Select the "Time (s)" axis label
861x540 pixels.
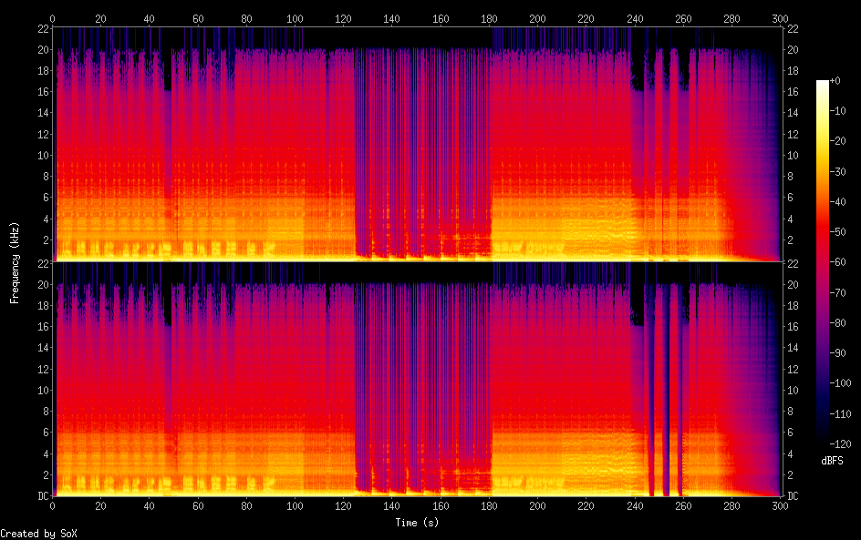coord(417,523)
